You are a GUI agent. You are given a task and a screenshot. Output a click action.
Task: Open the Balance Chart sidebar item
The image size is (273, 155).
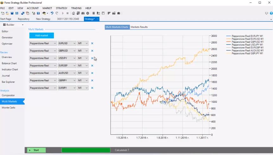tap(9, 63)
